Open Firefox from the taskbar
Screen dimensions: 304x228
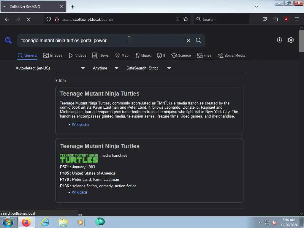coord(26,222)
